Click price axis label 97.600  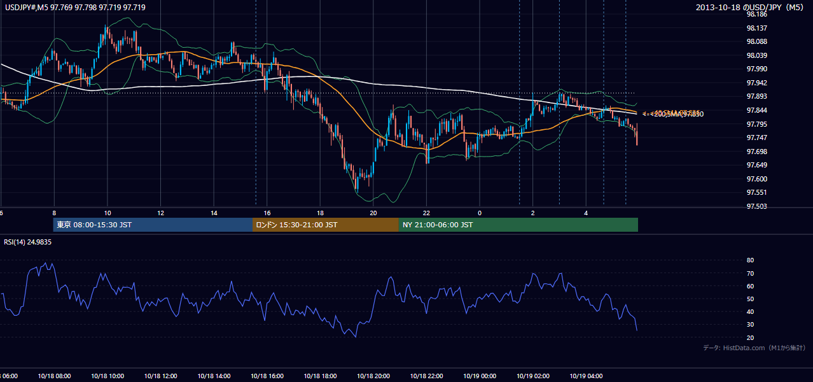[757, 179]
